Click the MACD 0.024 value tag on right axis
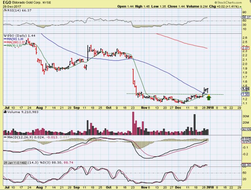251x190 pixels. (246, 139)
